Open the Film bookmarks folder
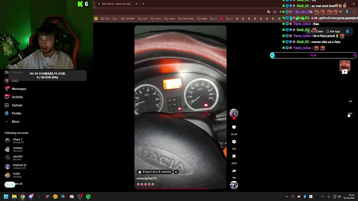Viewport: 358px width, 201px height. tap(105, 19)
